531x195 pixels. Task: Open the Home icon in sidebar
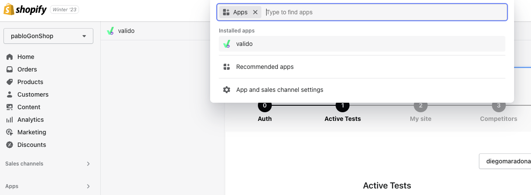coord(10,57)
